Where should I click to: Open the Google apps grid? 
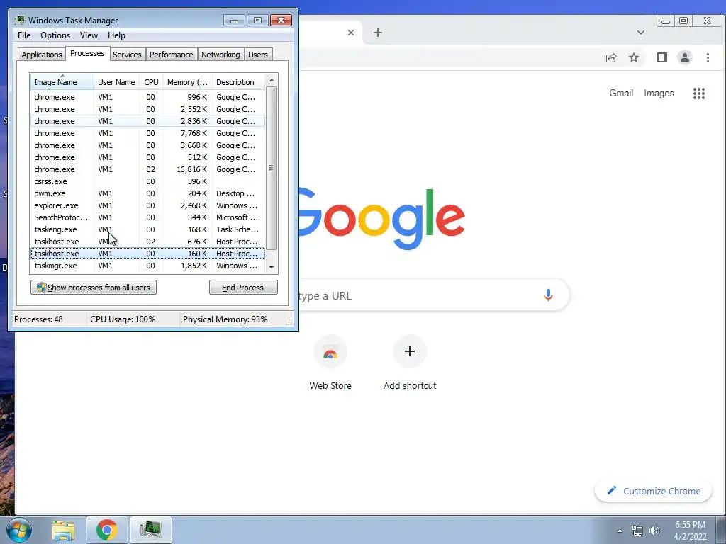(698, 93)
